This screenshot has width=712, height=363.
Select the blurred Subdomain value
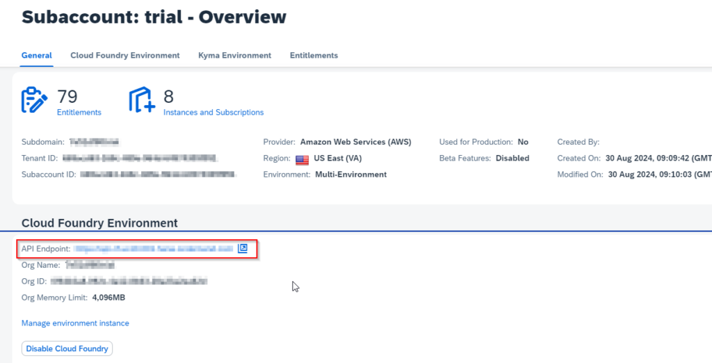click(95, 142)
